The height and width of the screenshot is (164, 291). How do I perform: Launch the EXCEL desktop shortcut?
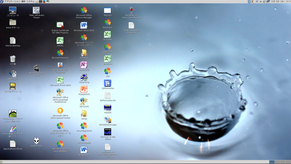pyautogui.click(x=60, y=41)
